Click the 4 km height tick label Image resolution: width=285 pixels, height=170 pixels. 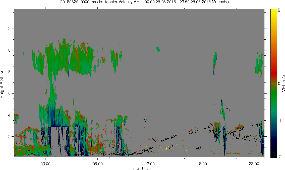[x=10, y=115]
